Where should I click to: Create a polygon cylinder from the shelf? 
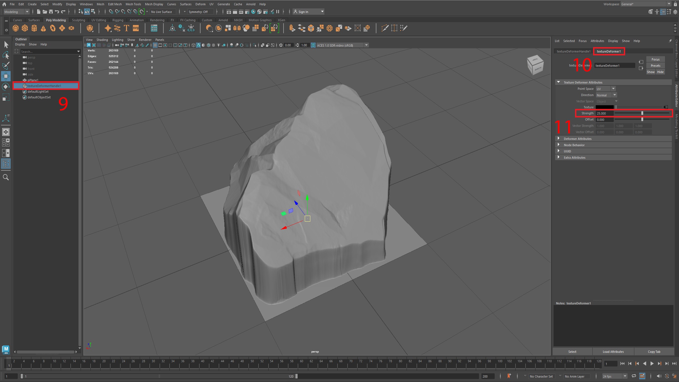click(34, 28)
